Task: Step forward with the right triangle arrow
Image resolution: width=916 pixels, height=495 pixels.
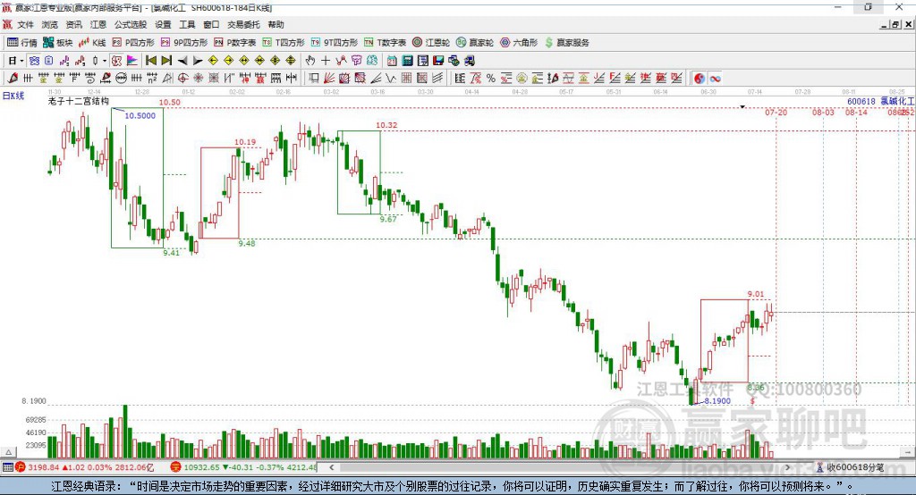Action: click(198, 60)
